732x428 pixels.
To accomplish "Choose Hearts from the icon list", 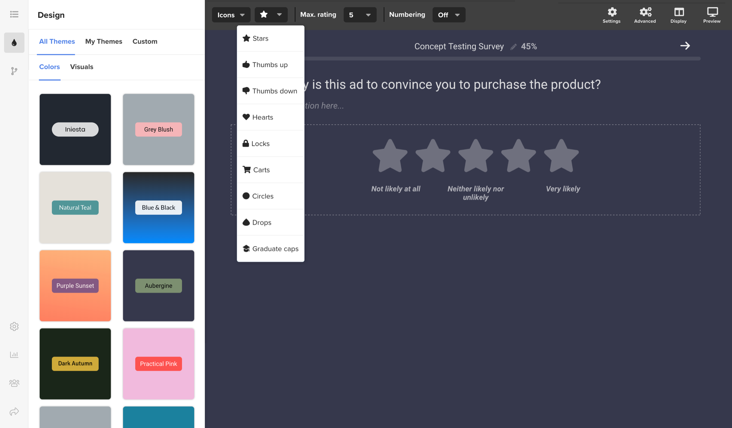I will 270,117.
